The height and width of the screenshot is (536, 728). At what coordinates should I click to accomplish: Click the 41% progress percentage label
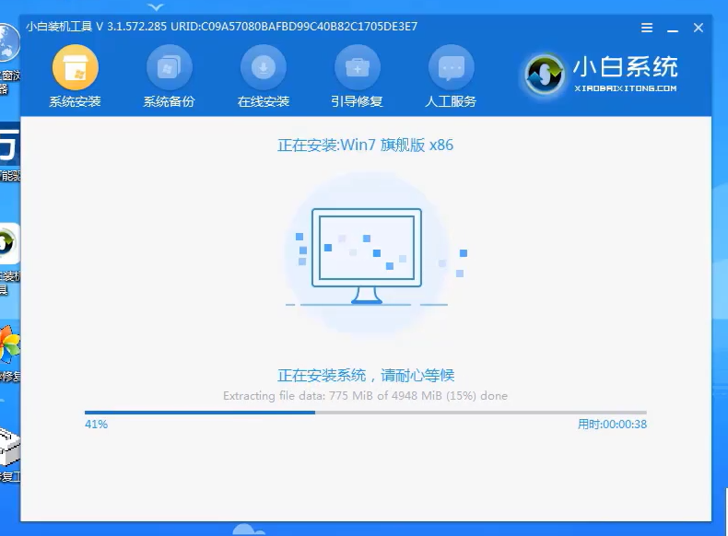[96, 425]
